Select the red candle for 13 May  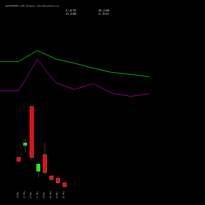[x=18, y=159]
